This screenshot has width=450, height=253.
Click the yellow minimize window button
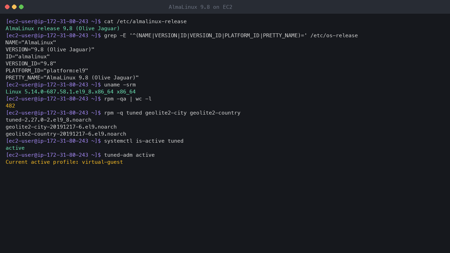14,7
